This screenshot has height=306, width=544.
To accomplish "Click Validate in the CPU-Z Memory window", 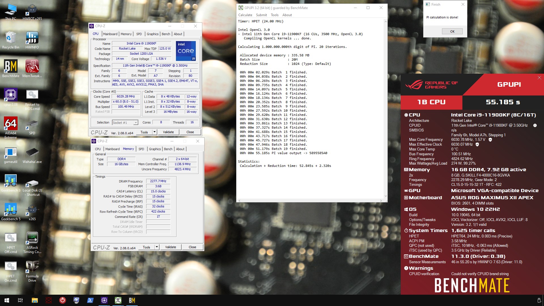I will coord(171,247).
